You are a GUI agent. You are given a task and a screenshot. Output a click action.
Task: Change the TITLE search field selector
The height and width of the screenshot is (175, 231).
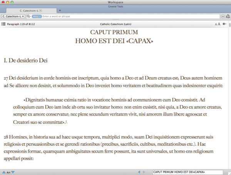(x=37, y=16)
